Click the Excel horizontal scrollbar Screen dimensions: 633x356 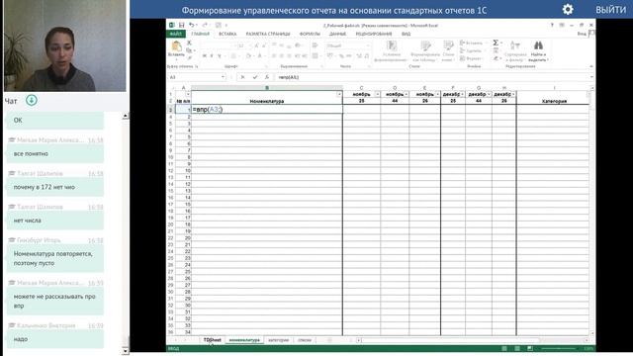coord(473,340)
